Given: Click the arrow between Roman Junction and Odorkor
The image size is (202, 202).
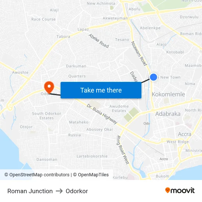Looking at the screenshot, I should [59, 191].
